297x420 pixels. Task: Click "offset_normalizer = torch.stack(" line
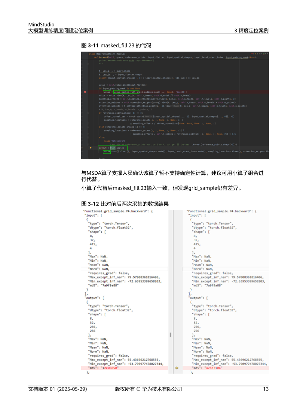coord(169,117)
